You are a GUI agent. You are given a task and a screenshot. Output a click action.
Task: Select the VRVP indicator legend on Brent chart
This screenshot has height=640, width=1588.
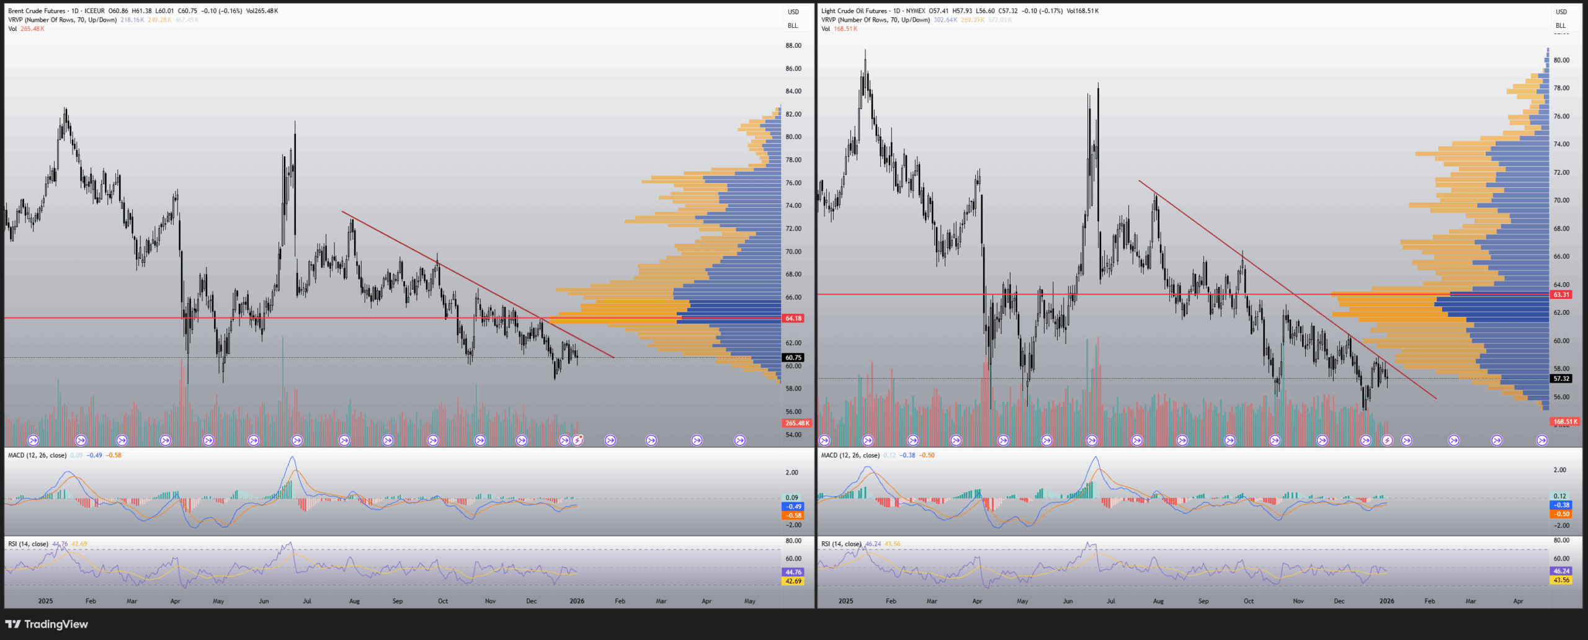(62, 20)
